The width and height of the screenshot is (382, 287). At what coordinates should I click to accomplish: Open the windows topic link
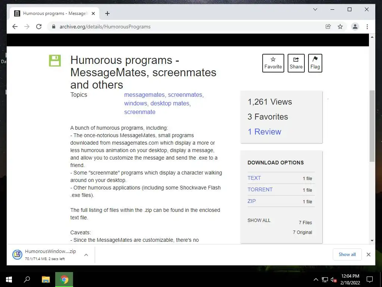[135, 103]
